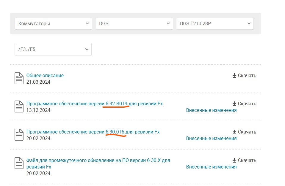Click the download arrow icon for version 6.30.016
The width and height of the screenshot is (285, 186).
(234, 132)
